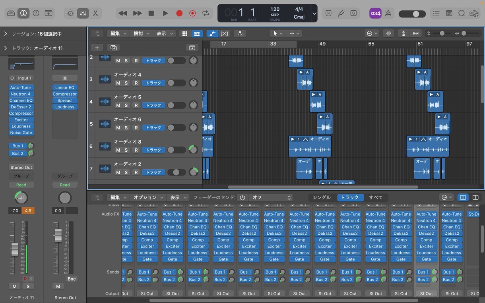Toggle the list view icon
The width and height of the screenshot is (485, 303).
(x=196, y=34)
